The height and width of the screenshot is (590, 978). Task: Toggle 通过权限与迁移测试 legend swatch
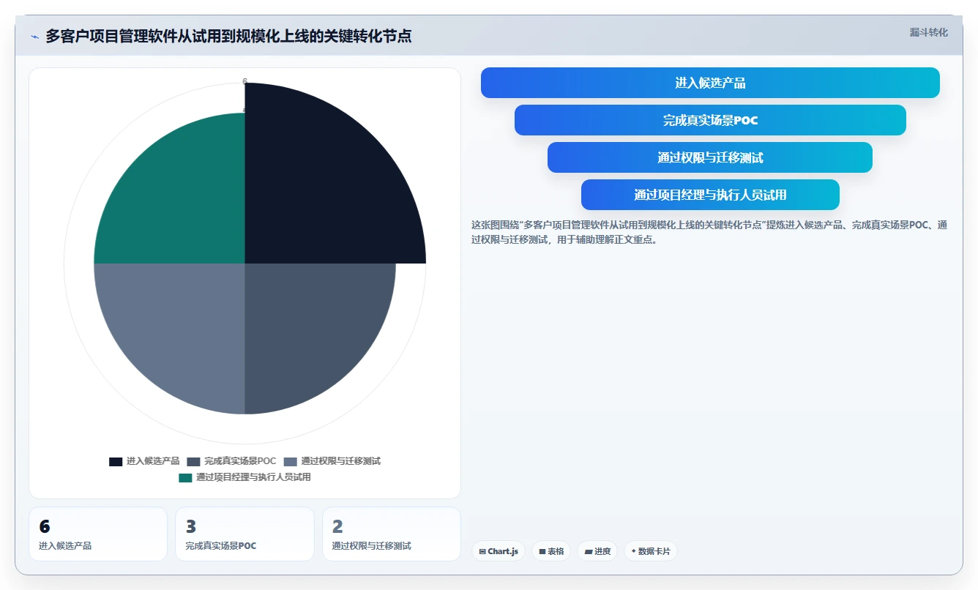tap(291, 462)
